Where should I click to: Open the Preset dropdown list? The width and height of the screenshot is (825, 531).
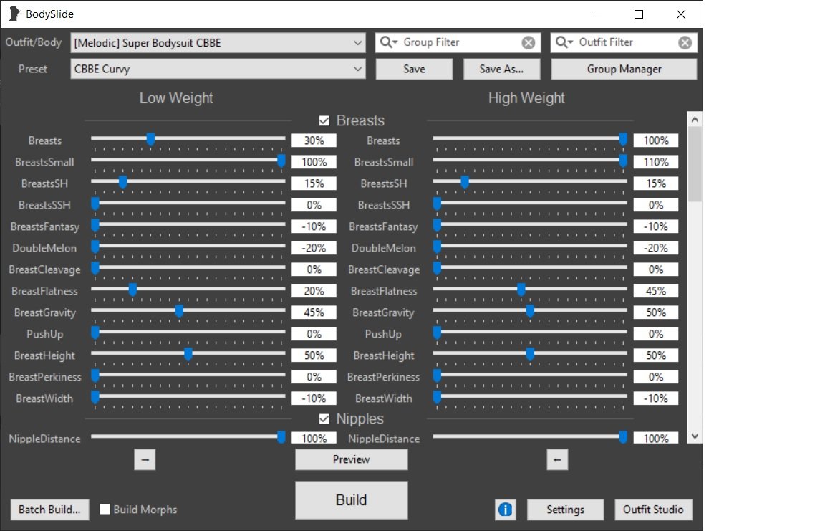tap(358, 70)
